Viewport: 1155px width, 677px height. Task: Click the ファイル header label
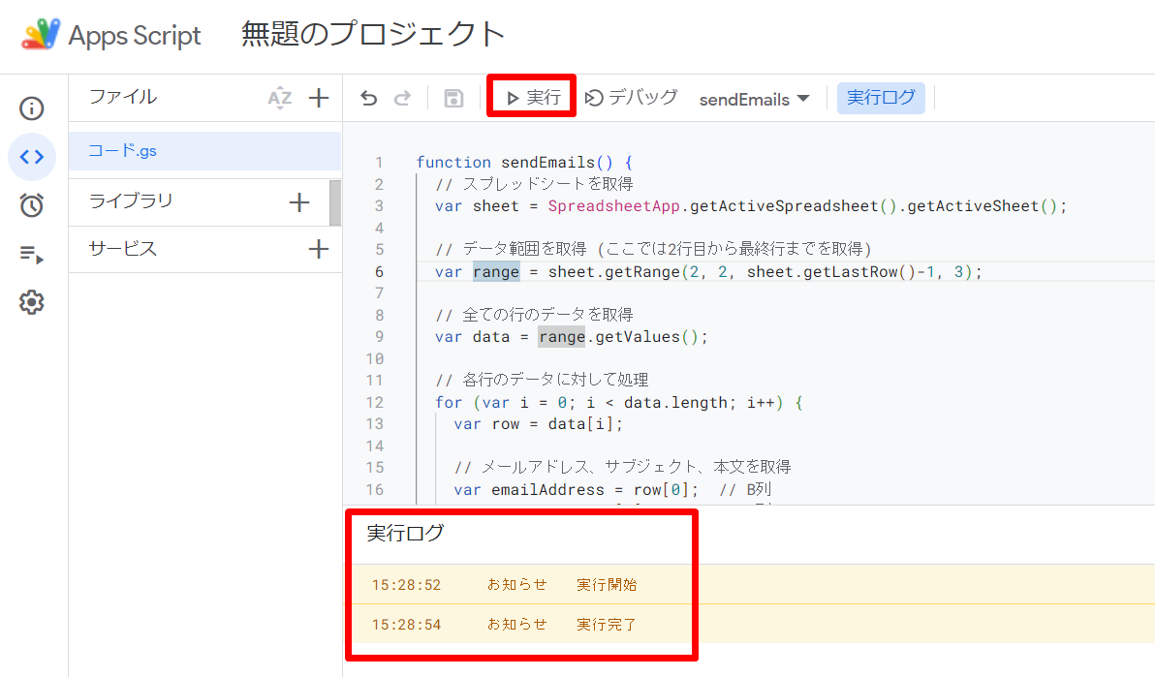pyautogui.click(x=122, y=97)
